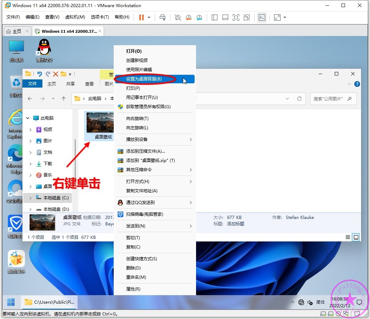The image size is (370, 319).
Task: Choose 打开(O) from the context menu
Action: (x=155, y=51)
